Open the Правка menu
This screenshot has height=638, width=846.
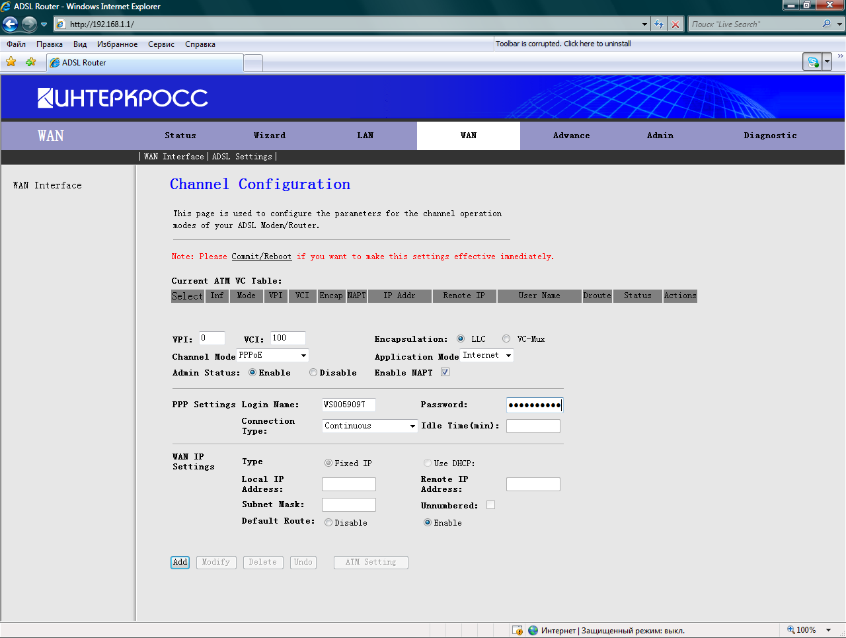pyautogui.click(x=50, y=44)
